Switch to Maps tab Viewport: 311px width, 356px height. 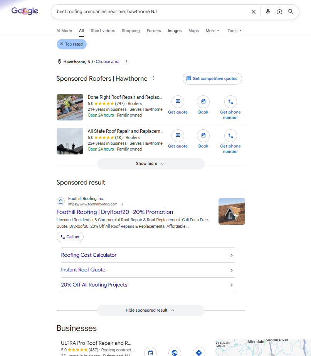[x=193, y=31]
